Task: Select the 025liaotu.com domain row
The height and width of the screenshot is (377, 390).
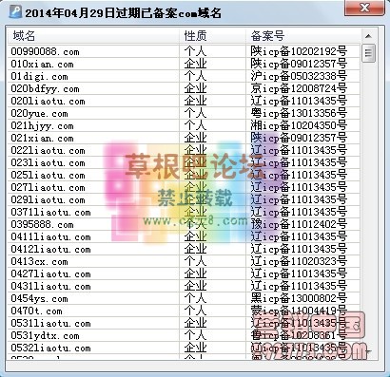Action: click(x=184, y=175)
